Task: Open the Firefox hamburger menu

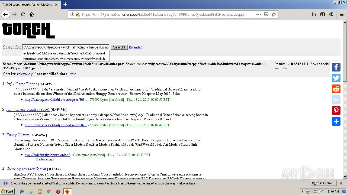Action: pos(342,14)
